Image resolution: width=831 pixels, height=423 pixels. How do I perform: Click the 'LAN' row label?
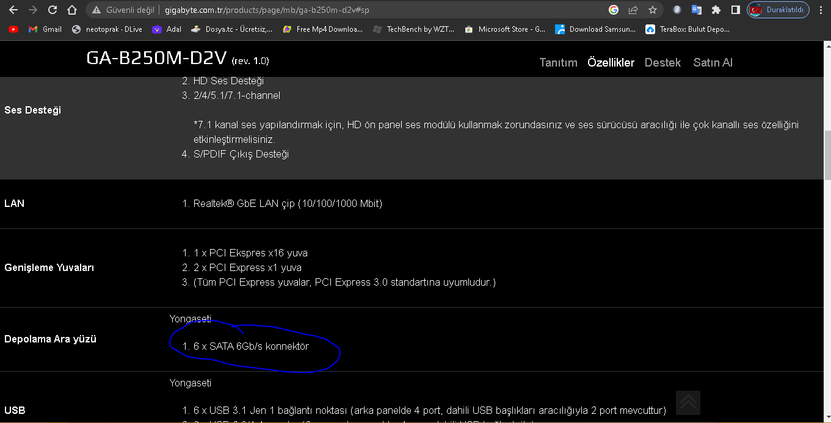pos(15,203)
